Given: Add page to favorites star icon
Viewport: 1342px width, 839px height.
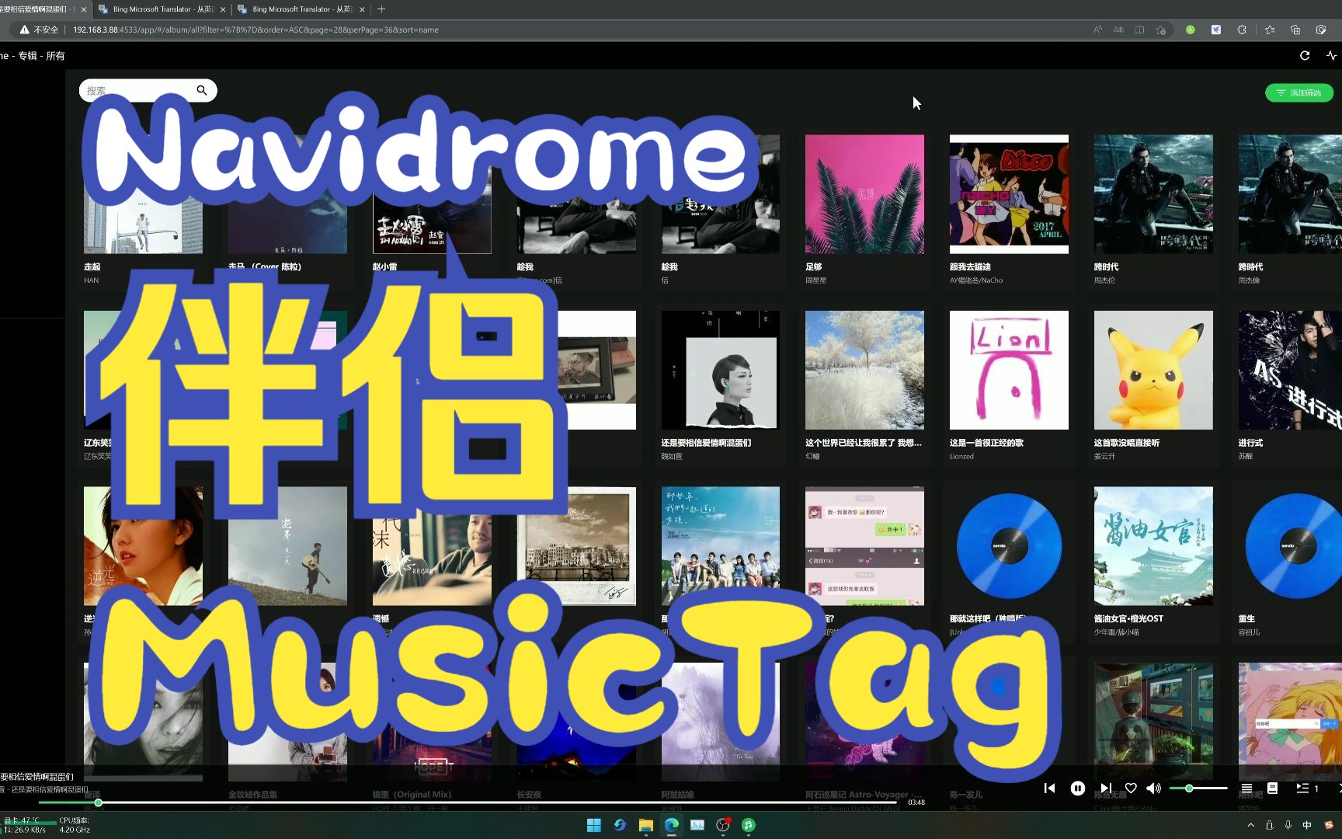Looking at the screenshot, I should click(x=1160, y=30).
